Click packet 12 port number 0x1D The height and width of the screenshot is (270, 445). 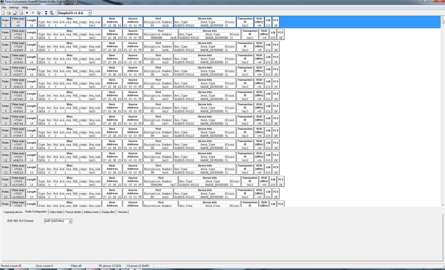coord(166,160)
